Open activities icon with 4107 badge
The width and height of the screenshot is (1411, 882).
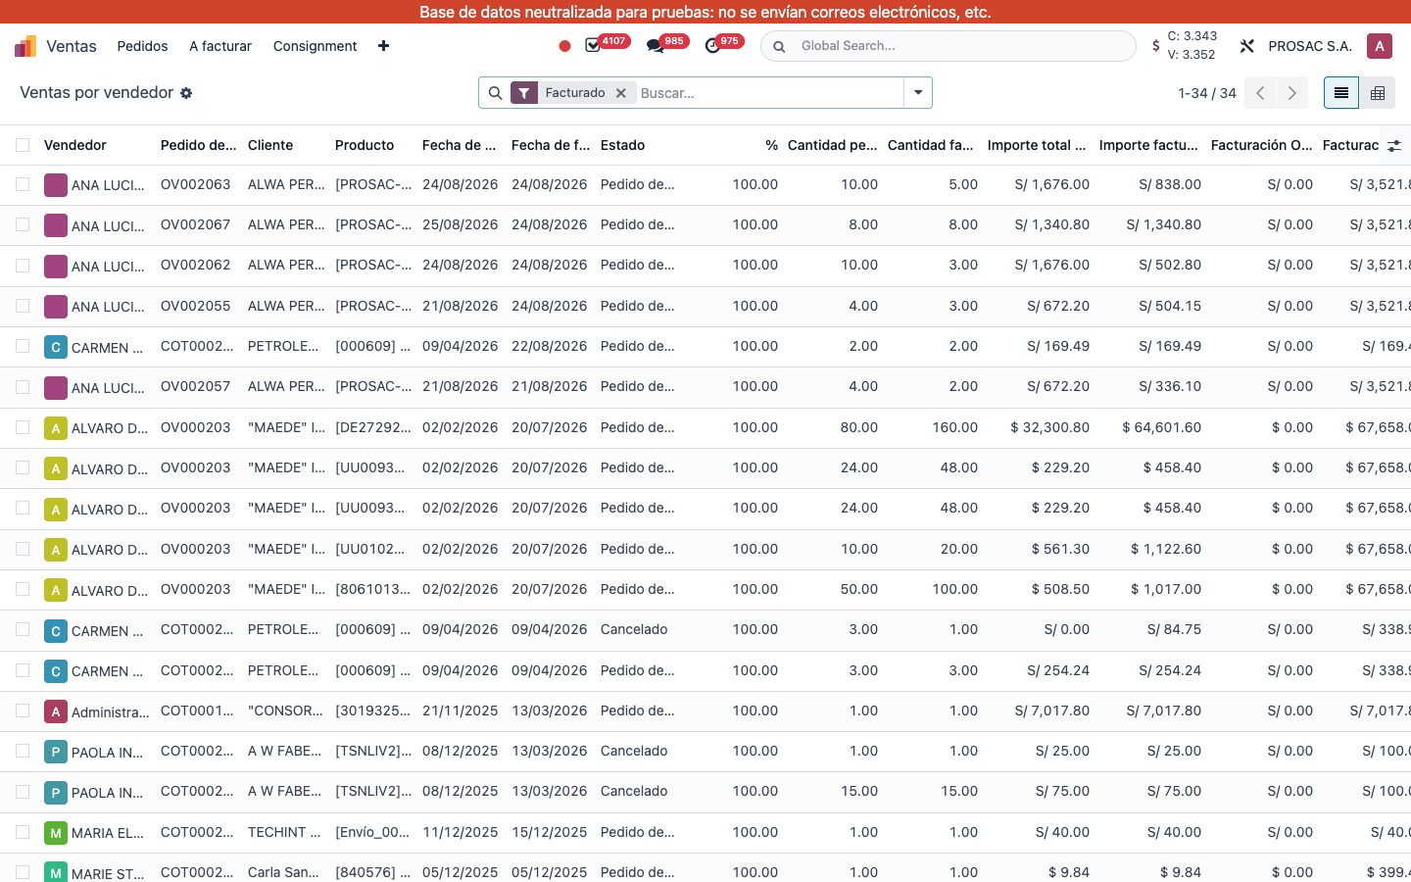[x=593, y=45]
